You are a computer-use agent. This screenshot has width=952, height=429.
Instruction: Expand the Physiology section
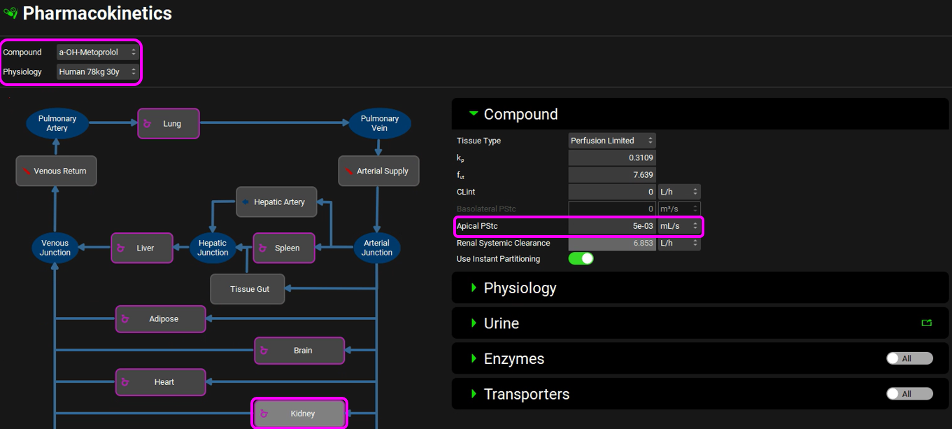pos(520,288)
